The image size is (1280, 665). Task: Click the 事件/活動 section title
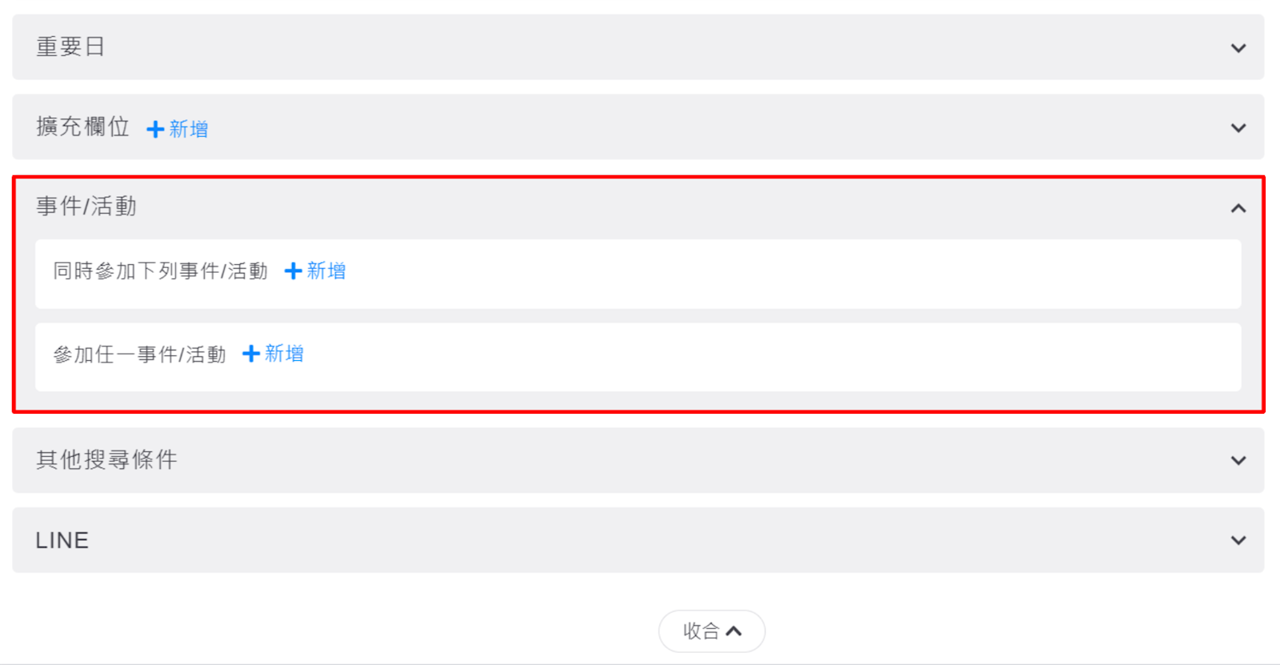[86, 206]
